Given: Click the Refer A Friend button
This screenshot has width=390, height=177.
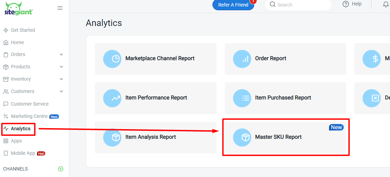Looking at the screenshot, I should click(x=233, y=5).
